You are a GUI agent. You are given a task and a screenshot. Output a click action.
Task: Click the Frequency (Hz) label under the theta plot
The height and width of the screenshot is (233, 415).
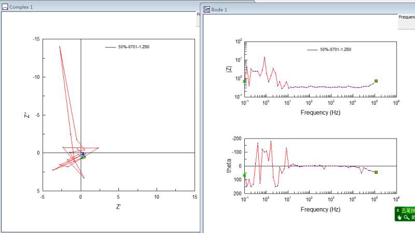point(320,210)
